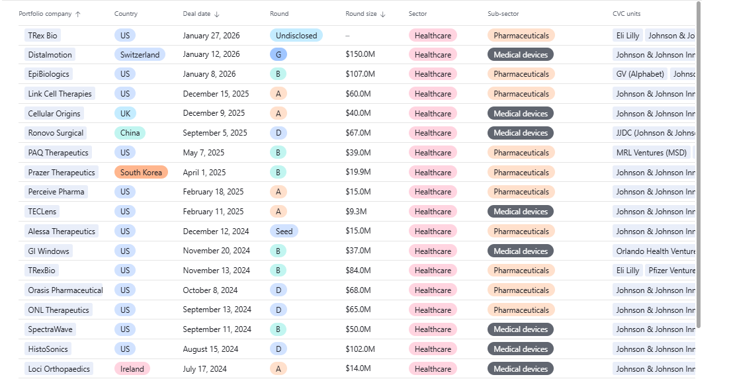Click the Loci Orthopaedics company tag
The width and height of the screenshot is (729, 379).
point(59,369)
